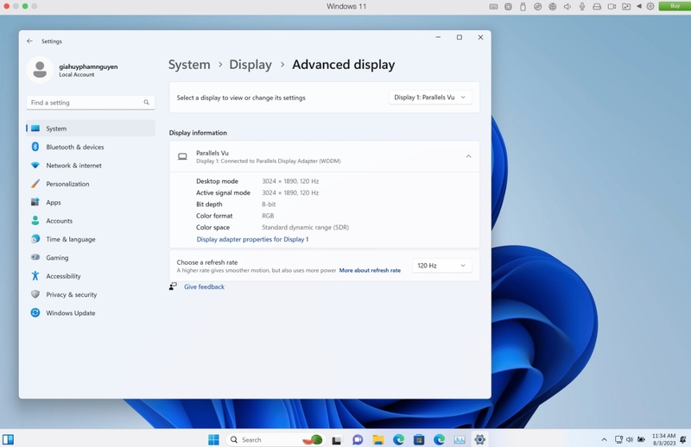Image resolution: width=691 pixels, height=447 pixels.
Task: Click the Settings gear in the taskbar
Action: click(x=479, y=439)
